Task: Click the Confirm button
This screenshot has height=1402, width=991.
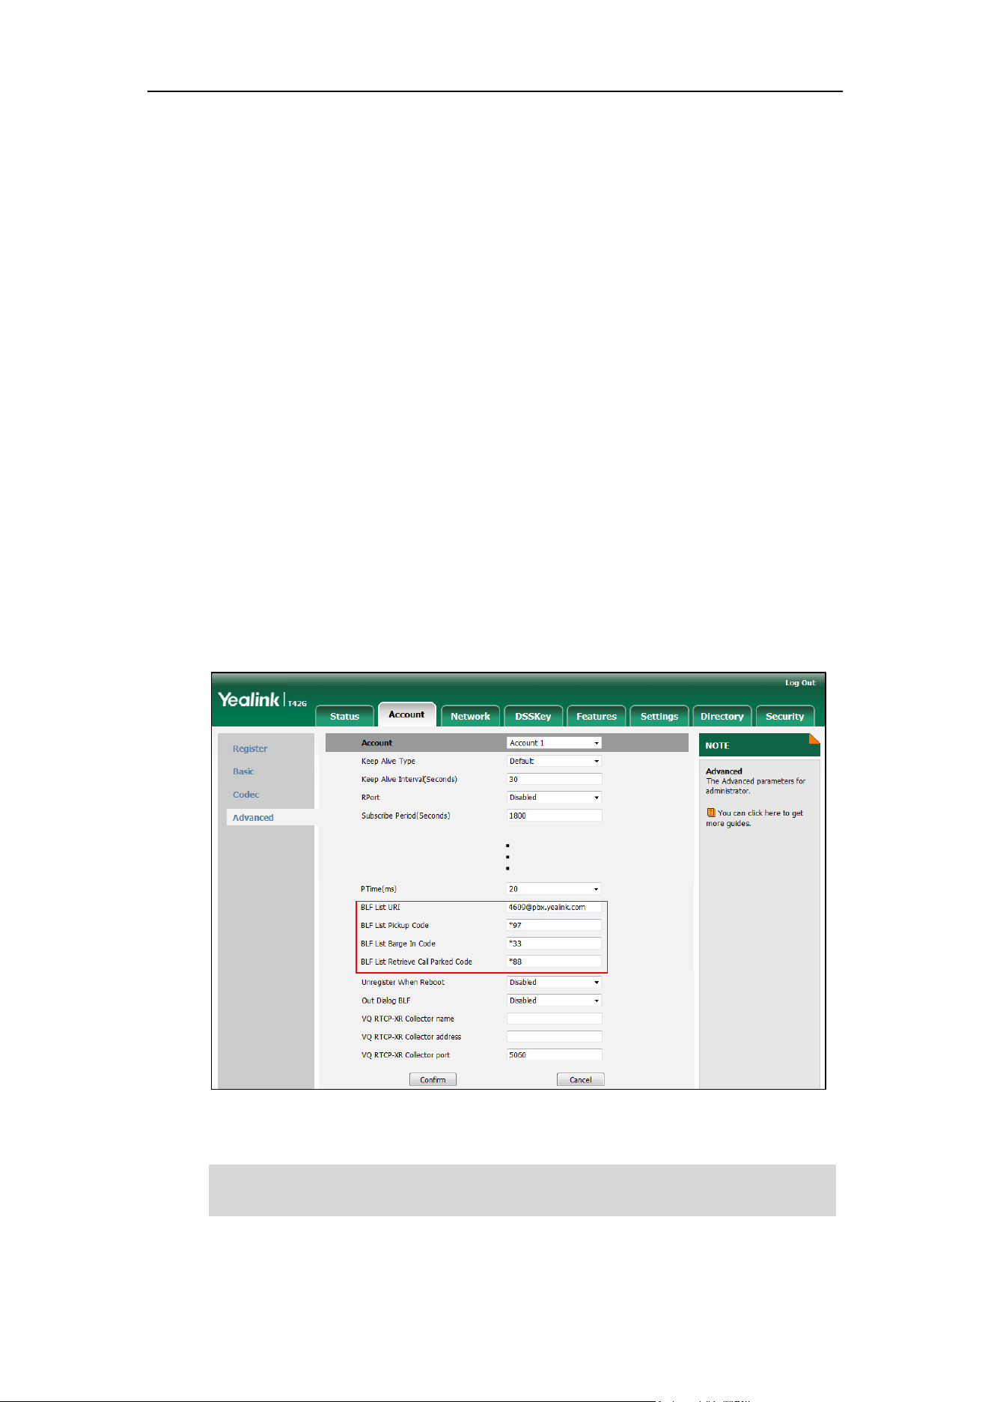Action: coord(433,1079)
